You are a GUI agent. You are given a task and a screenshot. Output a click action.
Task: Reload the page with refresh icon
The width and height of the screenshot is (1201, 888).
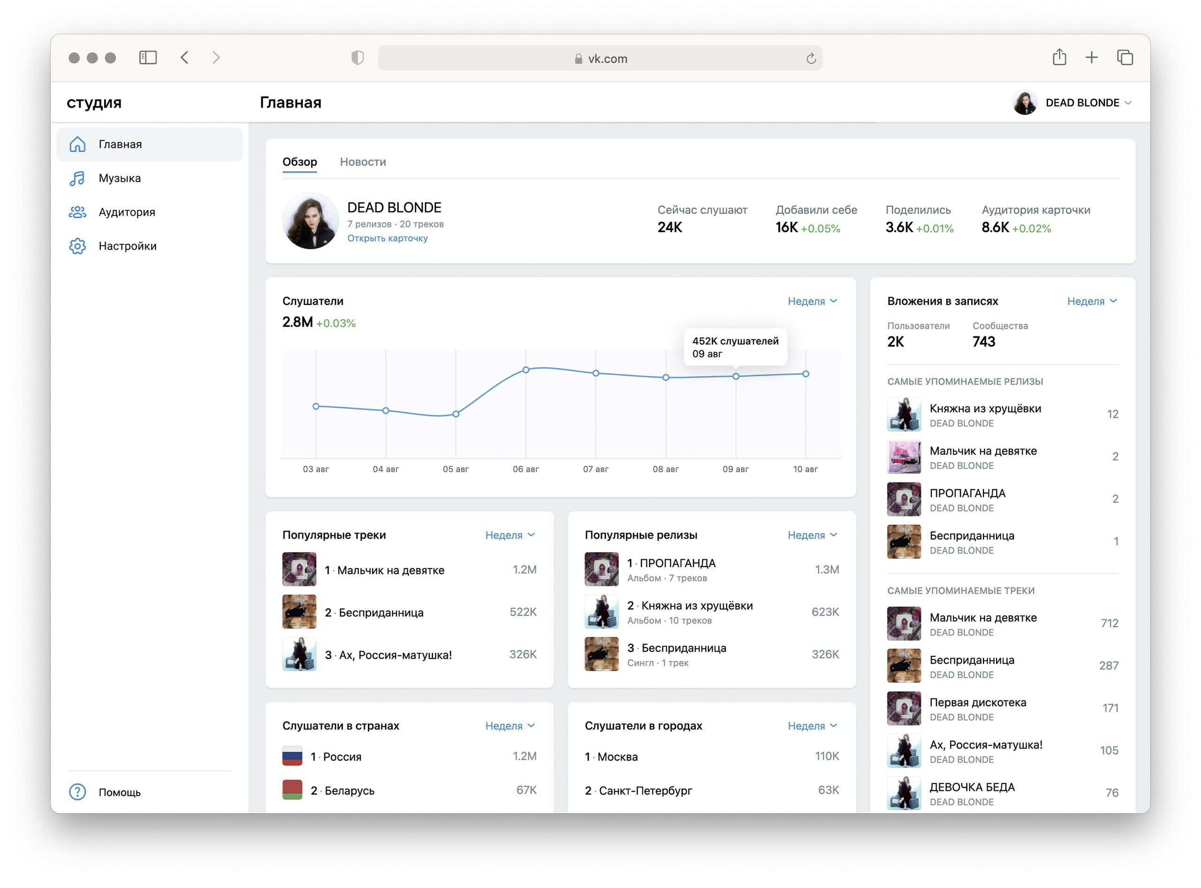pos(811,58)
